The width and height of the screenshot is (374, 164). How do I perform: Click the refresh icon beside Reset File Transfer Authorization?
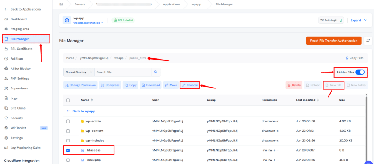click(x=368, y=41)
